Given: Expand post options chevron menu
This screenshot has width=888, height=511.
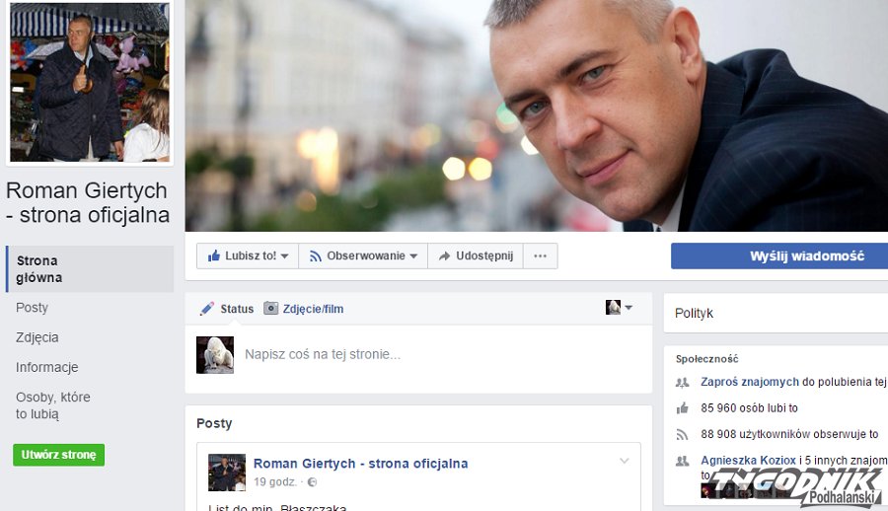Looking at the screenshot, I should click(624, 461).
